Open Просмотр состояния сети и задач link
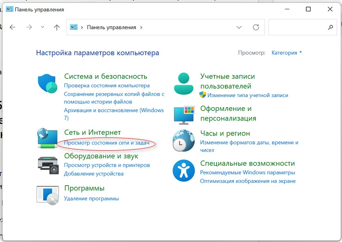342x242 pixels. click(107, 143)
